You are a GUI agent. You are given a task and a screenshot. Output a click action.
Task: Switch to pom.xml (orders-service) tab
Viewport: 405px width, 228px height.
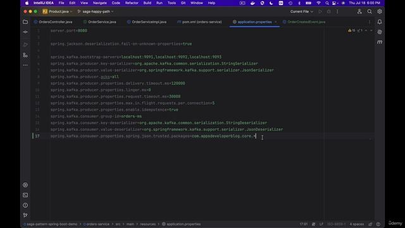coord(199,22)
